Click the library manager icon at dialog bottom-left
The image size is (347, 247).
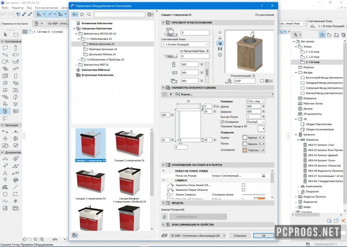coord(75,235)
